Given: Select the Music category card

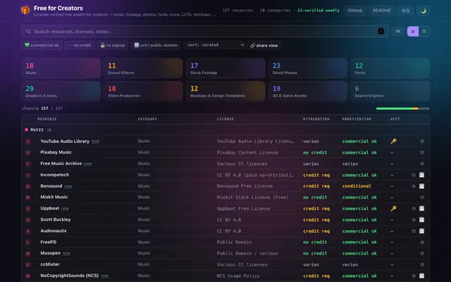Looking at the screenshot, I should tap(61, 68).
